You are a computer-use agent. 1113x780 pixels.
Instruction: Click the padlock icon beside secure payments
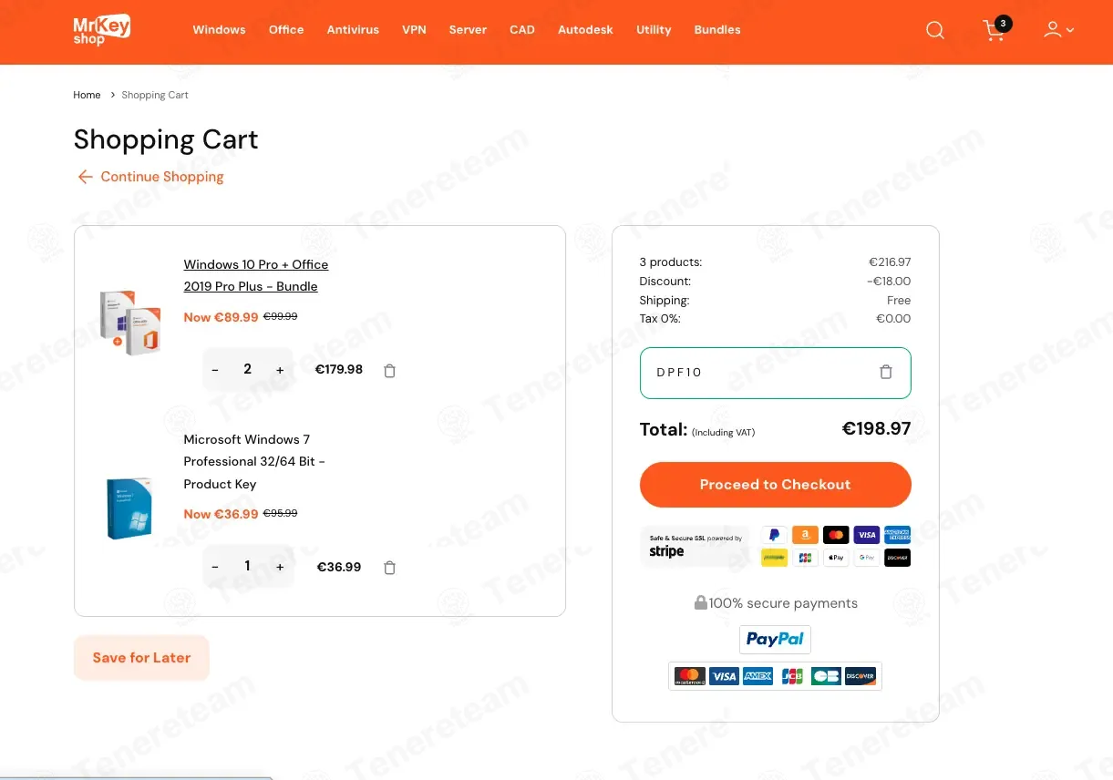(x=700, y=602)
